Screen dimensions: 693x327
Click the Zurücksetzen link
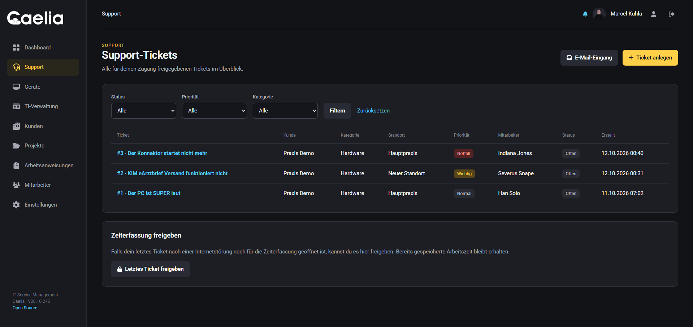pos(373,111)
